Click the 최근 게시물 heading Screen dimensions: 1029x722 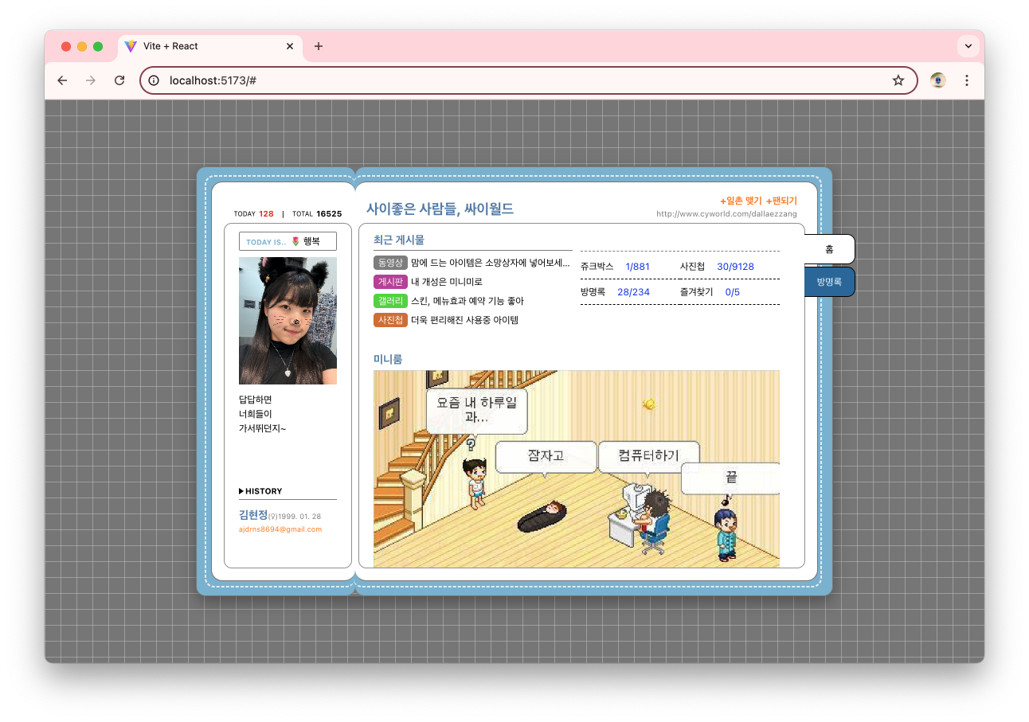(x=399, y=240)
